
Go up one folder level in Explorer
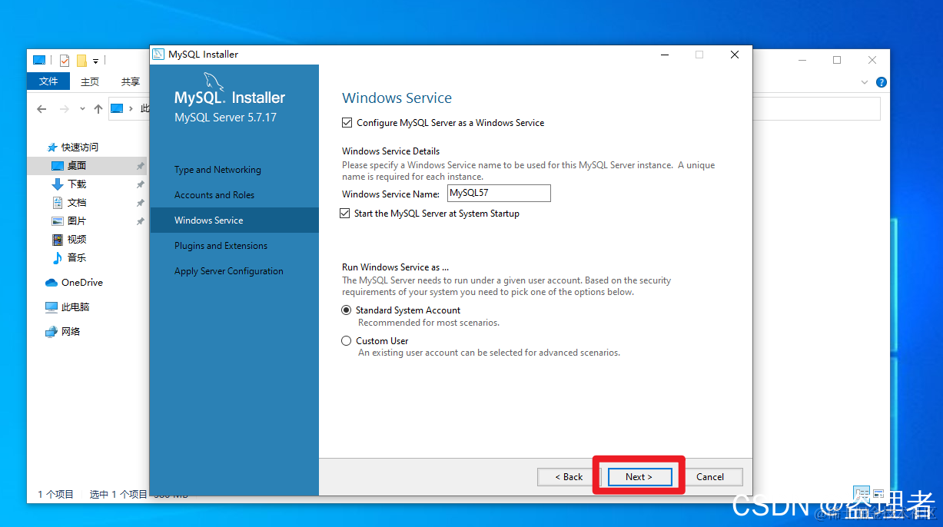[98, 109]
